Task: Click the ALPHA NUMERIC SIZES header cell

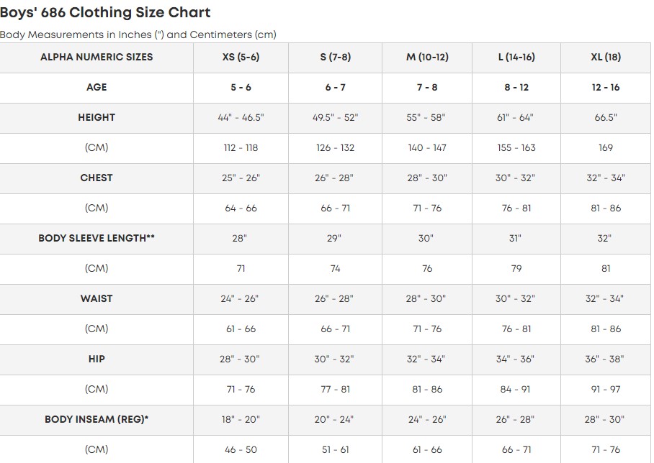Action: [x=97, y=57]
